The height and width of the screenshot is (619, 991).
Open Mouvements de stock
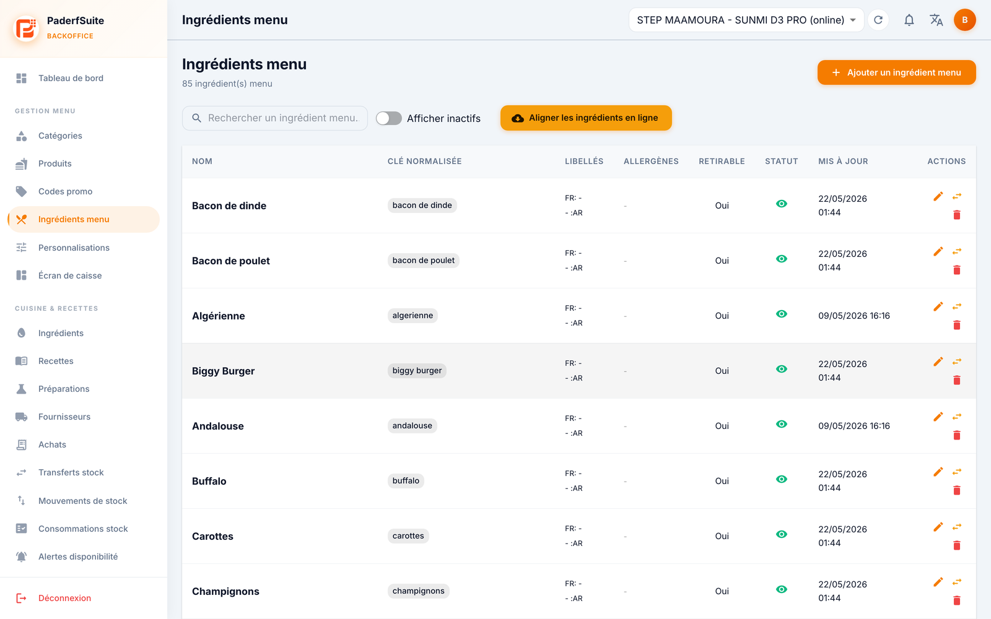pos(84,501)
